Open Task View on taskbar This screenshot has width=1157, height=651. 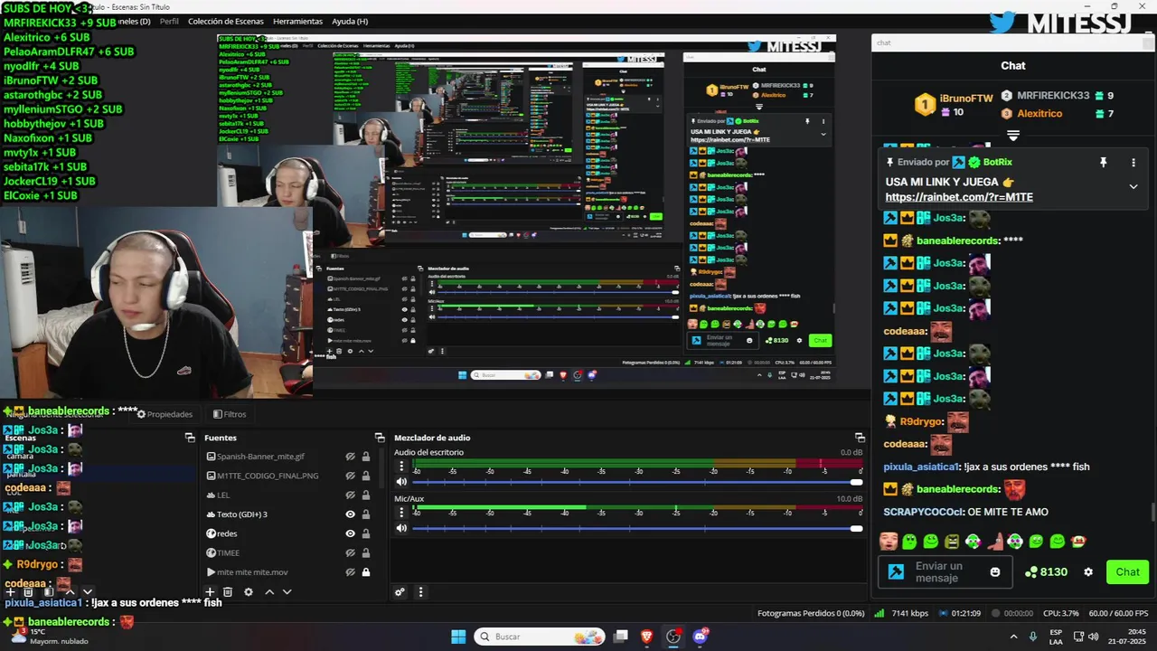pyautogui.click(x=620, y=637)
